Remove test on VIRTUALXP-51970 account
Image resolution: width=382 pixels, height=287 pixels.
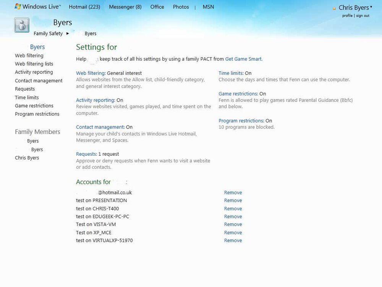[233, 240]
